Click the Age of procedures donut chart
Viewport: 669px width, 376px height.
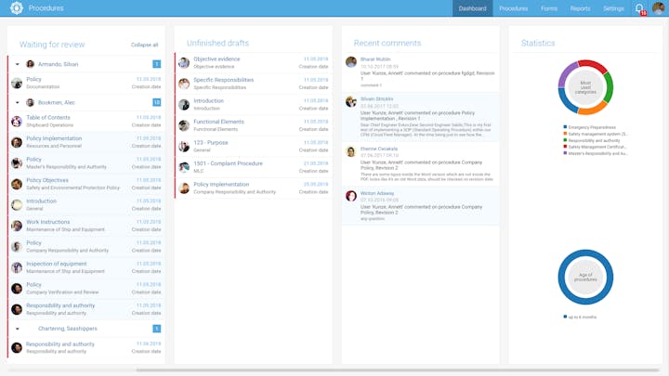click(x=585, y=277)
